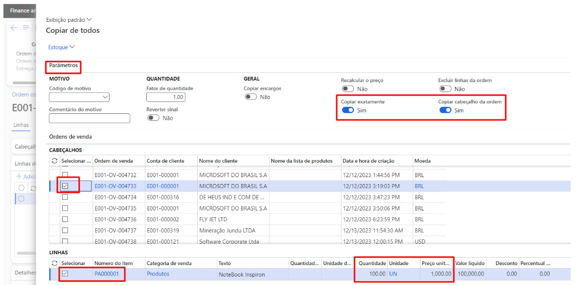Collapse the Parâmetros section header
Image resolution: width=577 pixels, height=285 pixels.
point(63,65)
